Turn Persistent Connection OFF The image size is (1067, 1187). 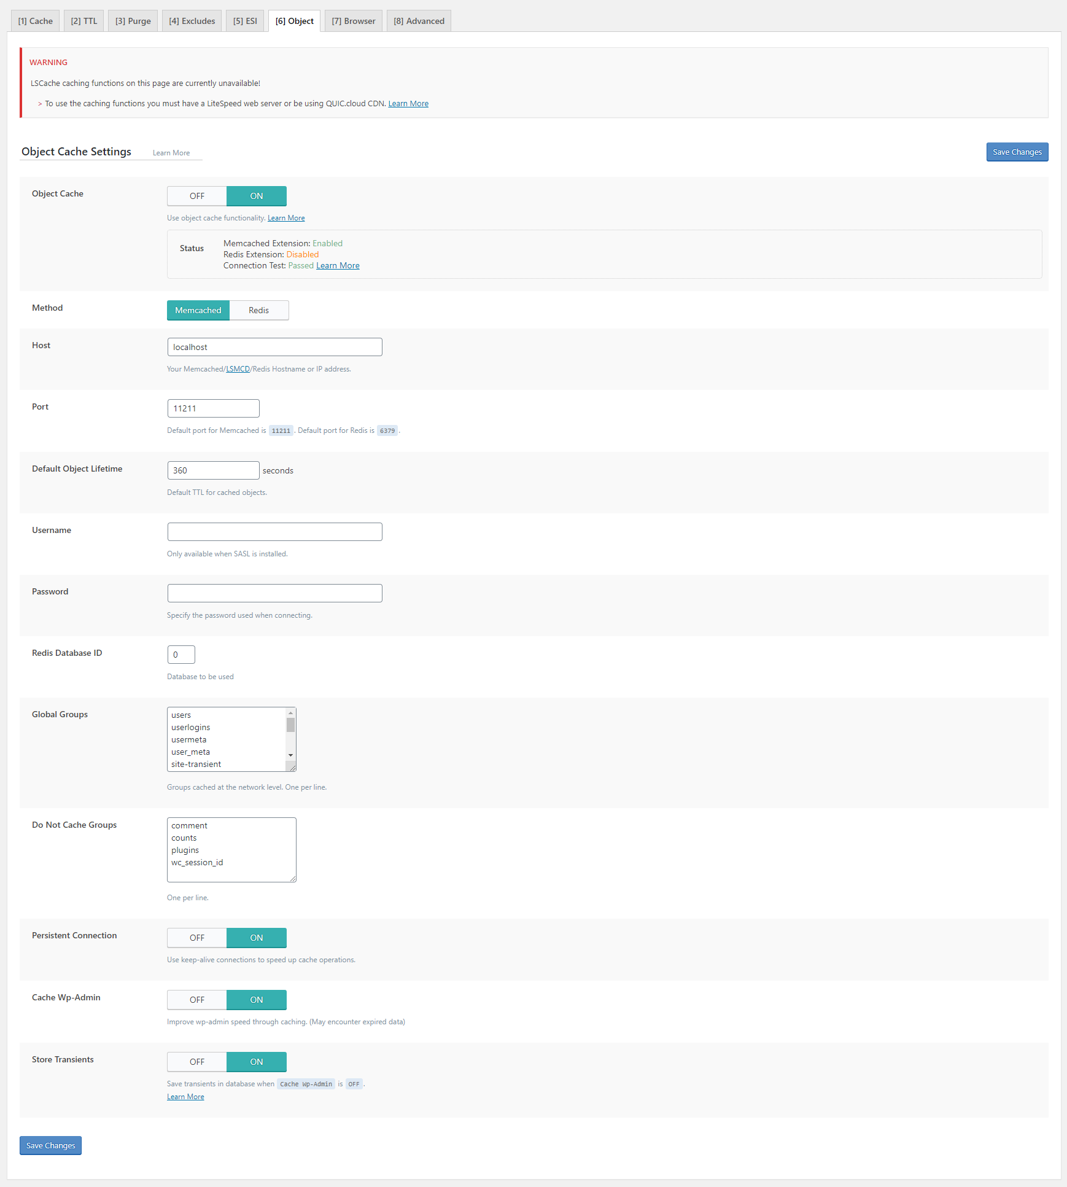coord(197,938)
